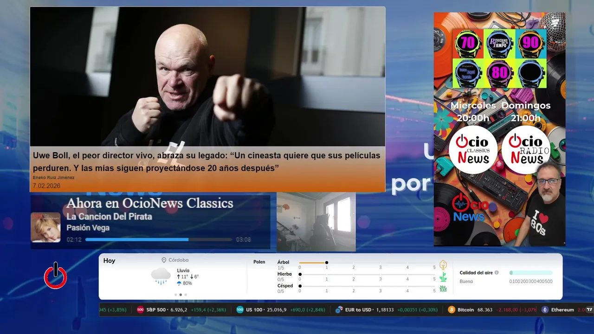Image resolution: width=594 pixels, height=334 pixels.
Task: Click the Bitcoin coin icon
Action: click(x=452, y=309)
